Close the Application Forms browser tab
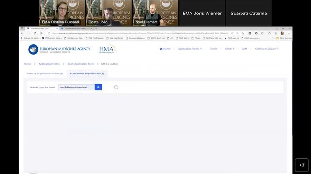Viewport: 311px width, 174px height. click(57, 29)
